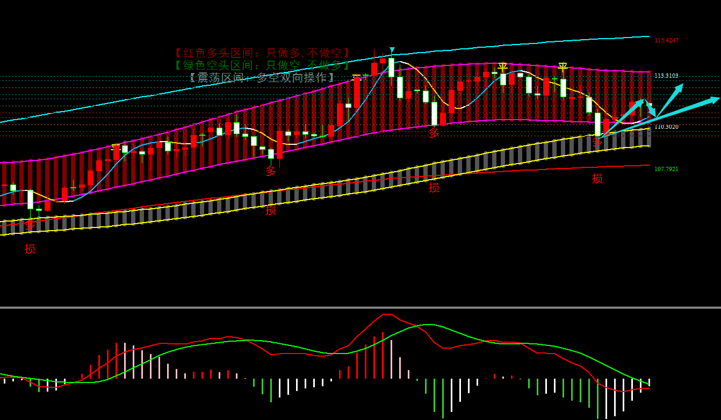
Task: Click the green 绿色空头区间 annotation text
Action: (x=262, y=65)
